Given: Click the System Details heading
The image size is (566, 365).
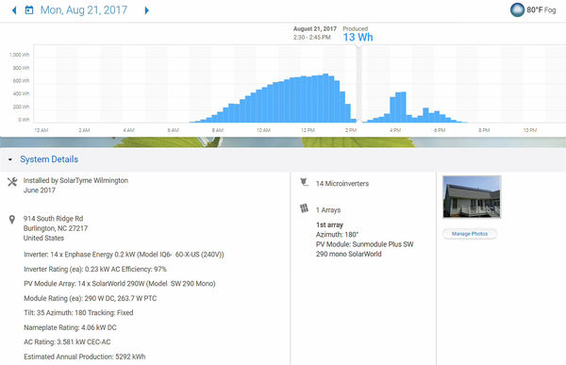Looking at the screenshot, I should [x=49, y=159].
